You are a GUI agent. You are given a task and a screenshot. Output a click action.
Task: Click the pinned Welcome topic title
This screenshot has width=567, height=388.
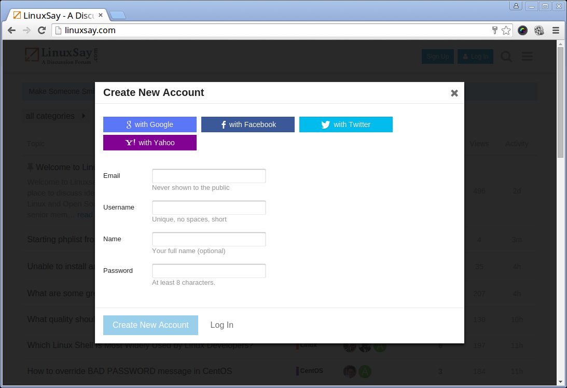pyautogui.click(x=65, y=167)
